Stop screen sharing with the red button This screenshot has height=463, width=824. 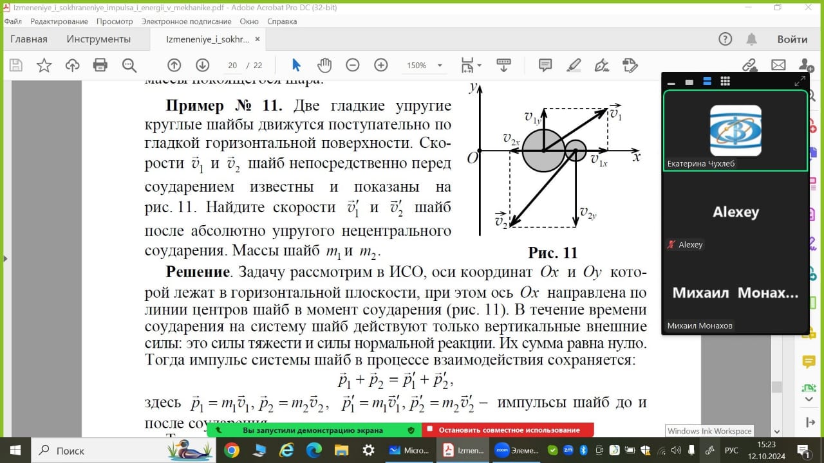[x=509, y=430]
